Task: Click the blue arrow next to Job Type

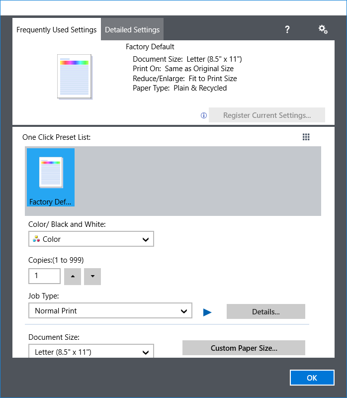Action: coord(207,312)
